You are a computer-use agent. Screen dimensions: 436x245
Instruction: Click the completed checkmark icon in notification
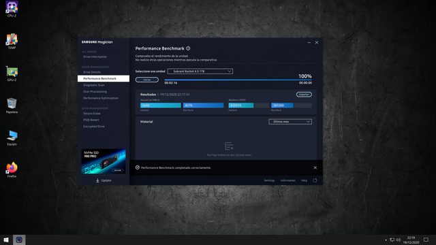pos(138,167)
